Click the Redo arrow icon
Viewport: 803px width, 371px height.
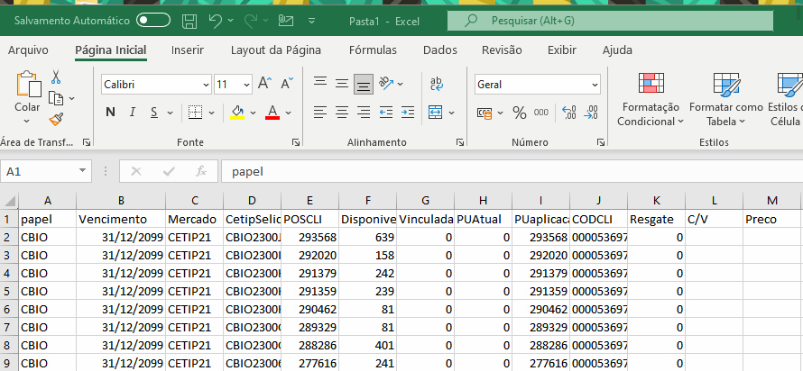coord(251,21)
